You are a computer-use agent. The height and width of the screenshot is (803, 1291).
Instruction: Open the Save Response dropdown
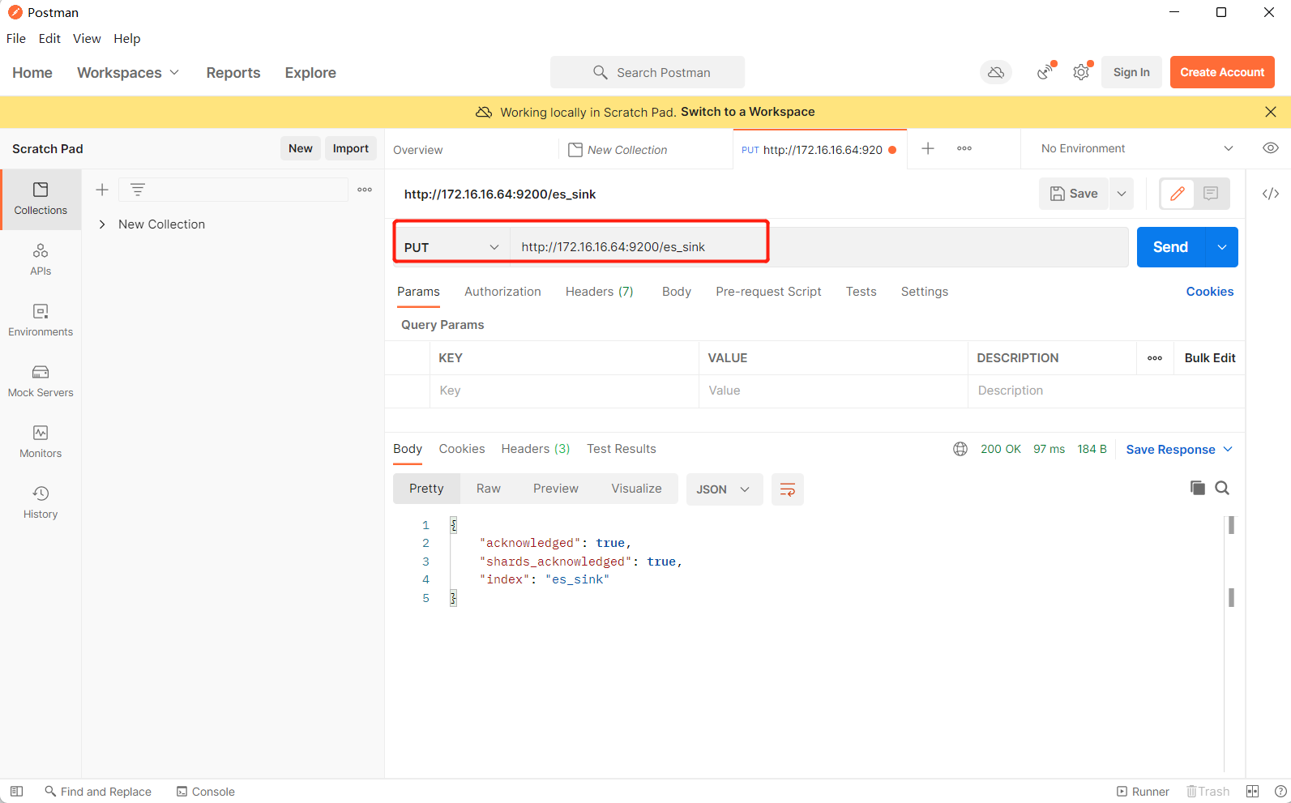click(1179, 450)
